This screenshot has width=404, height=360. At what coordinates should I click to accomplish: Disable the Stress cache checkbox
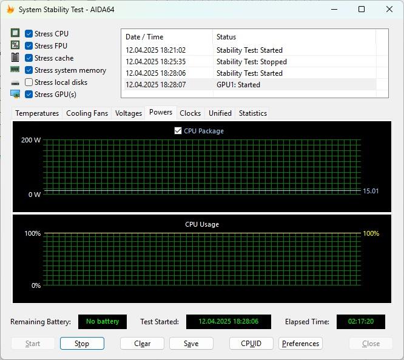pos(29,58)
